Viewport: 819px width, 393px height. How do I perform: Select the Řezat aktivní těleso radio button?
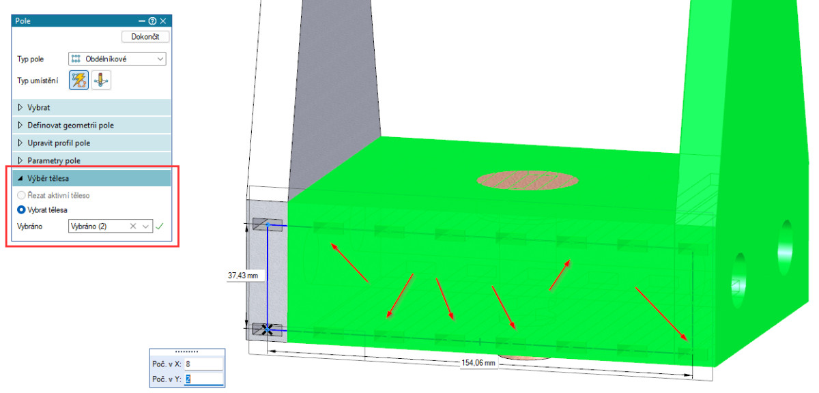[x=22, y=196]
